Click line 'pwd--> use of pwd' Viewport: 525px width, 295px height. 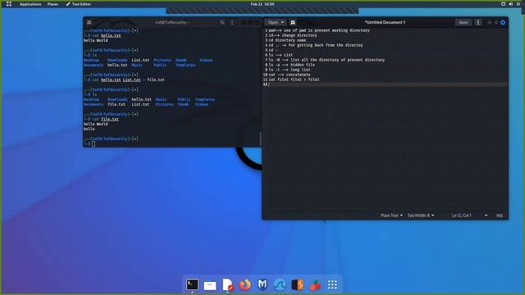point(319,30)
